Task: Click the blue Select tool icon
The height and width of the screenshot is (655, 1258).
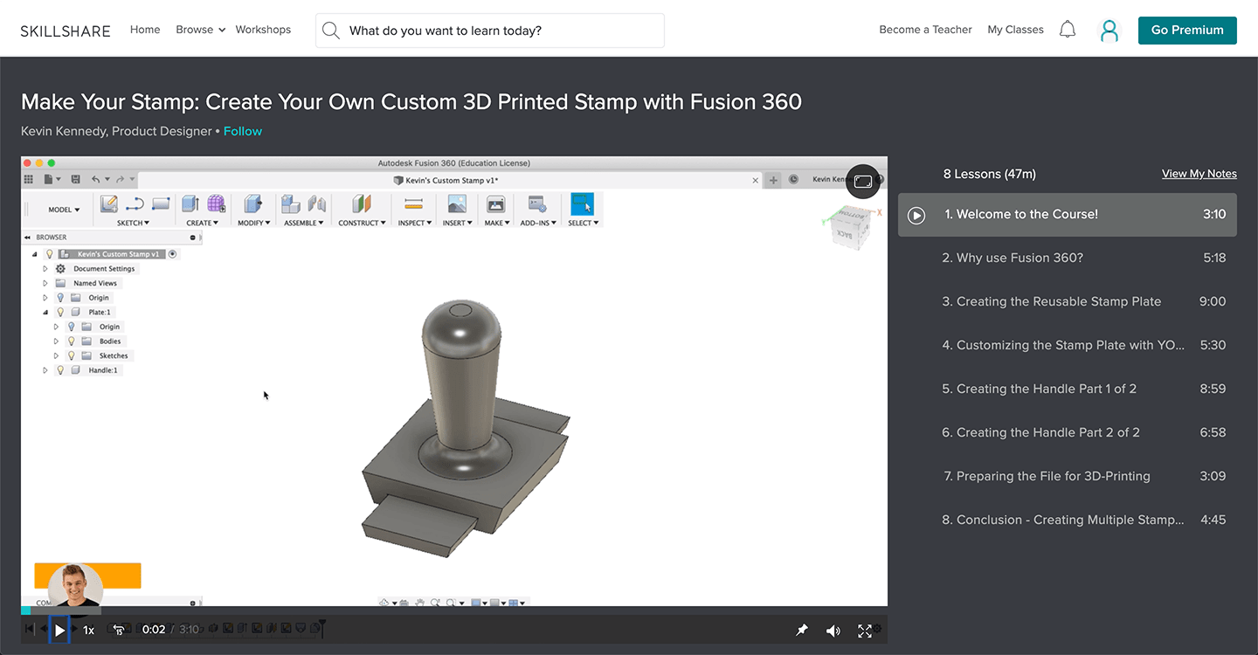Action: tap(582, 204)
